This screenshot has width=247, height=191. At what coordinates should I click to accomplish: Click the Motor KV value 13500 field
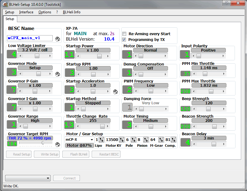[112, 140]
